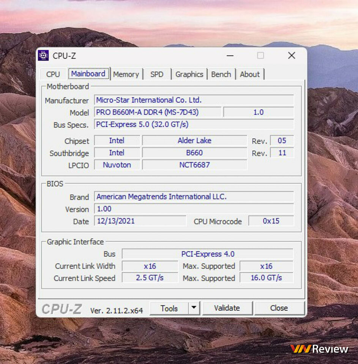Close the window with the X icon
This screenshot has height=364, width=358.
(x=292, y=55)
